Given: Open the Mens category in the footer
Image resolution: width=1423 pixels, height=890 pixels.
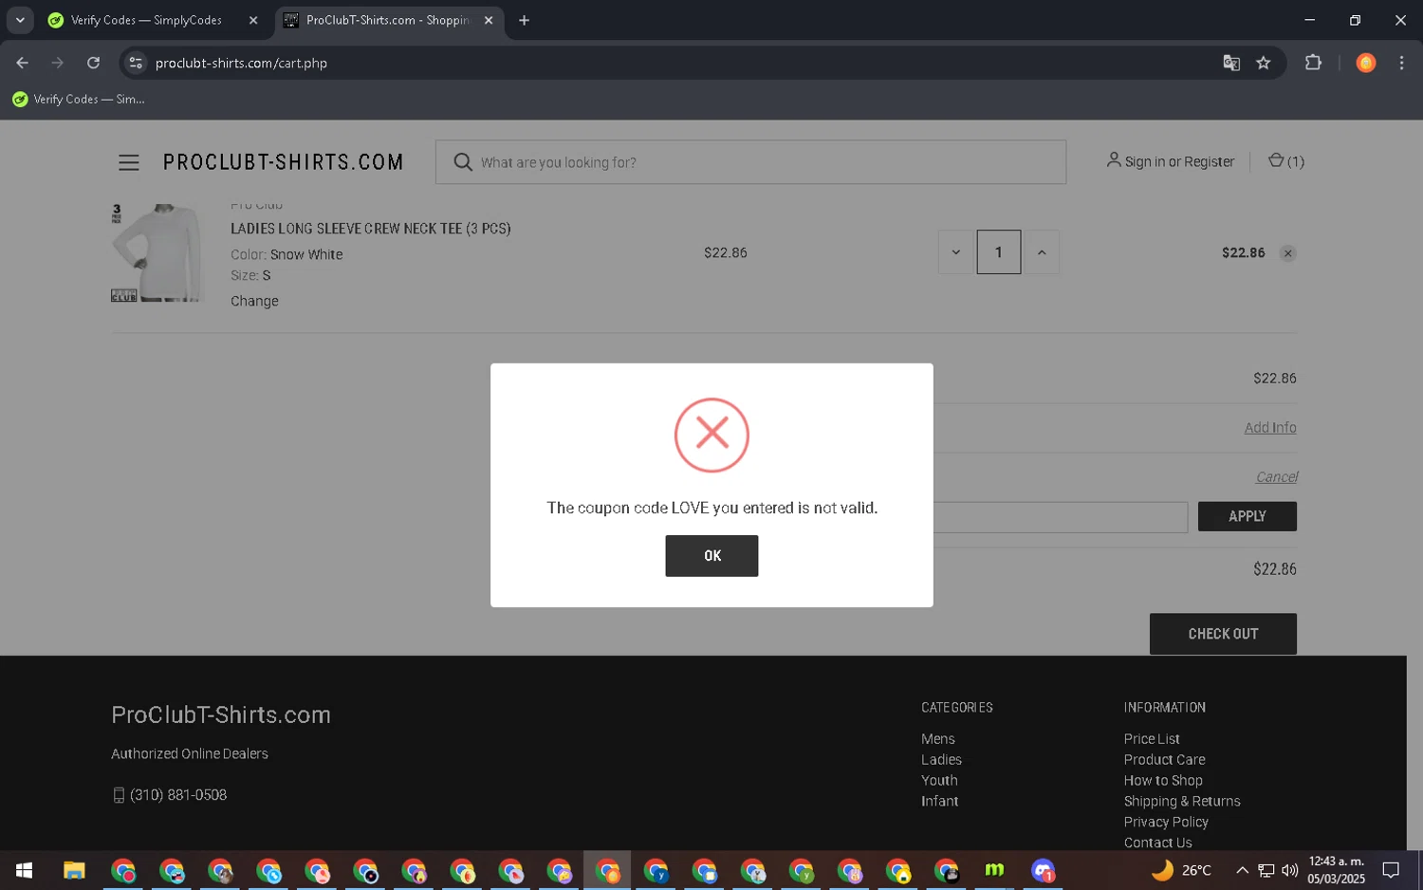Looking at the screenshot, I should point(937,739).
